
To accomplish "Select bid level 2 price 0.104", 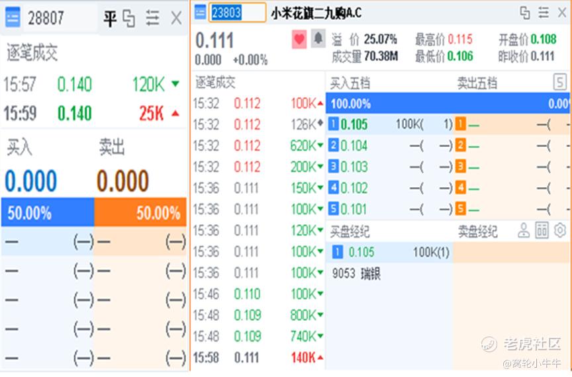I will click(x=354, y=146).
